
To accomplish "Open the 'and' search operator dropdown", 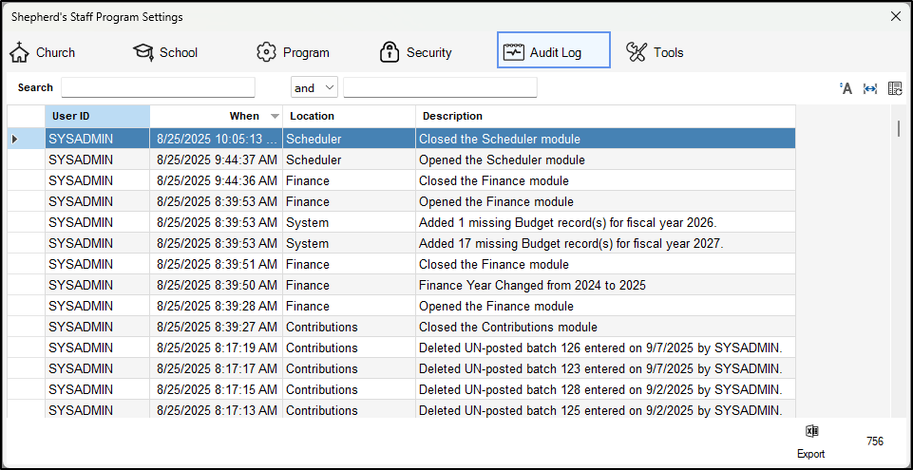I will (314, 87).
